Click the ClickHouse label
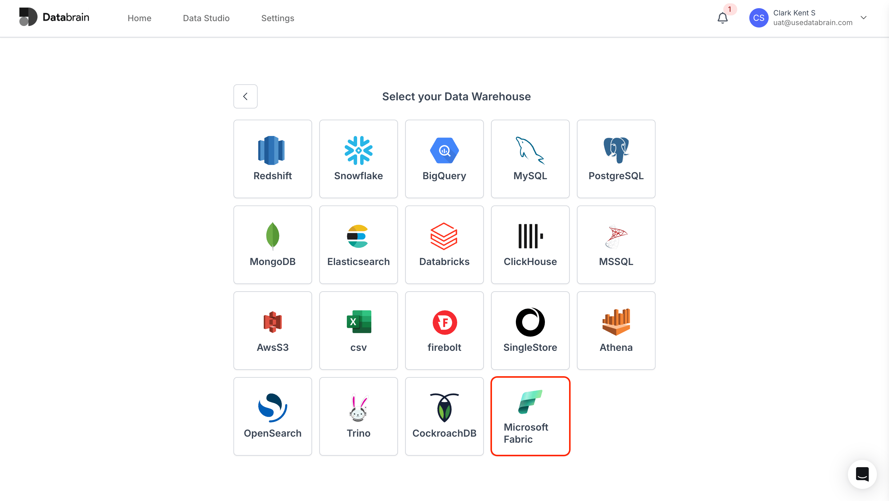The image size is (889, 501). 530,262
